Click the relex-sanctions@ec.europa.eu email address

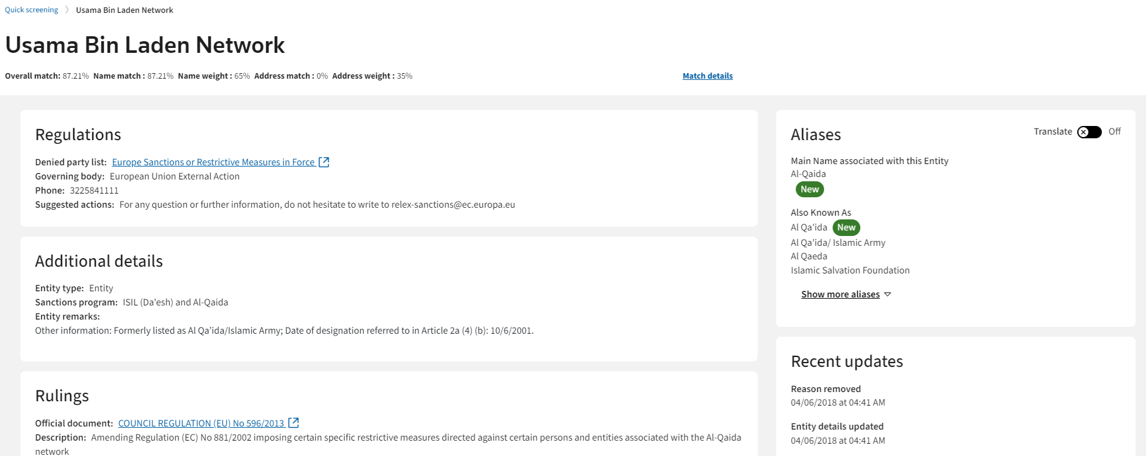453,205
